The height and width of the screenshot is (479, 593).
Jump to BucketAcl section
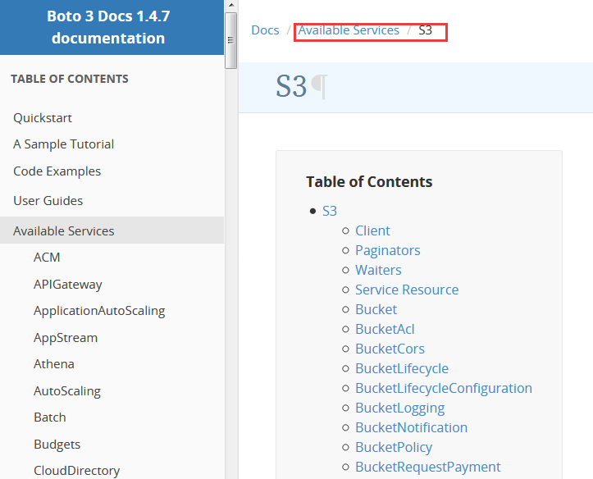385,329
